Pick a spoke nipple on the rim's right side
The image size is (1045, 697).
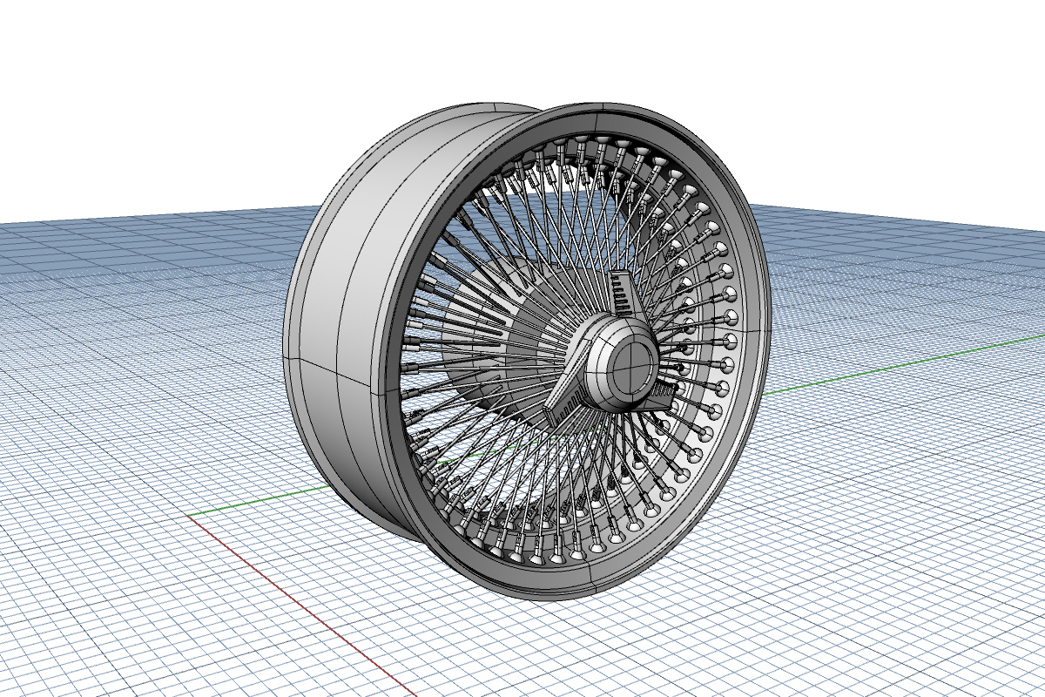[730, 340]
